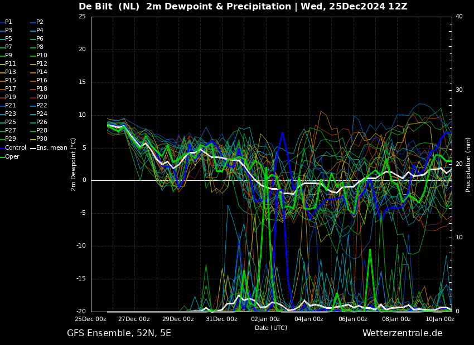Click the P30 legend entry
474x345 pixels.
(38, 139)
